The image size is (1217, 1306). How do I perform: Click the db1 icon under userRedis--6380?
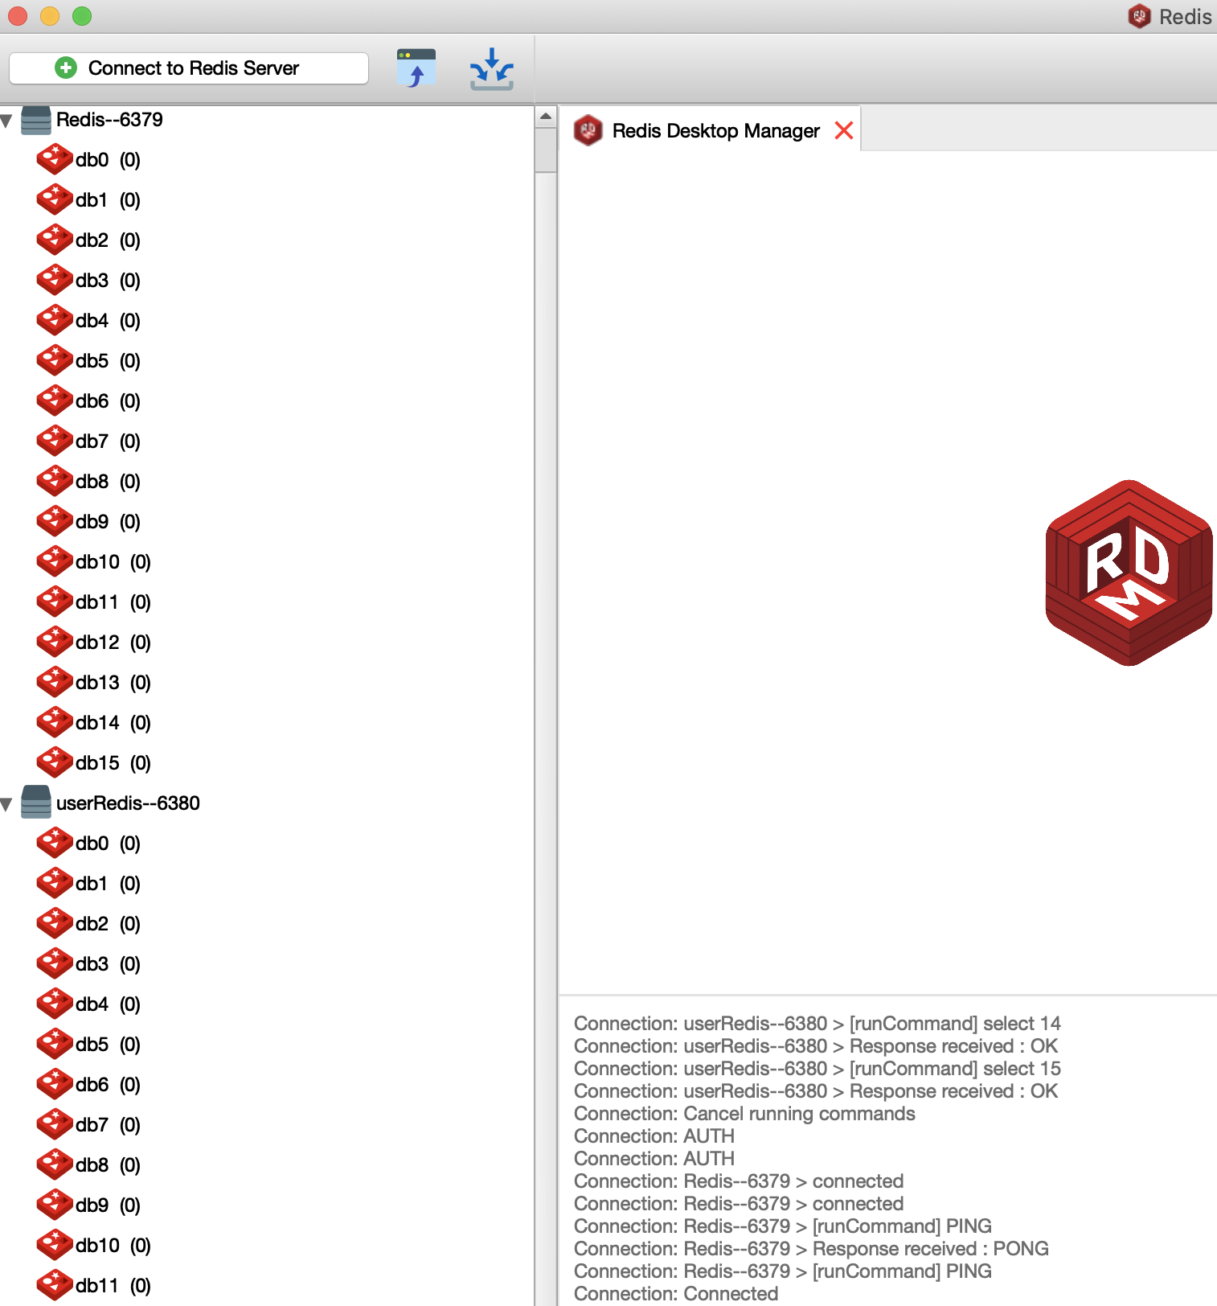click(55, 883)
